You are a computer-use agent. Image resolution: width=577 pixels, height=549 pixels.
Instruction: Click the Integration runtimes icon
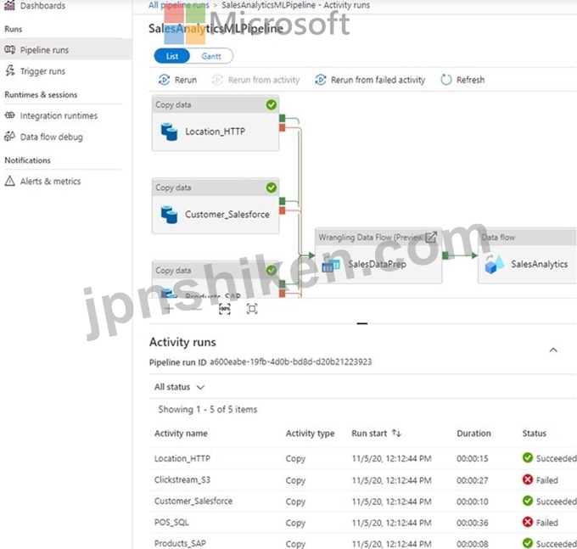[x=9, y=115]
